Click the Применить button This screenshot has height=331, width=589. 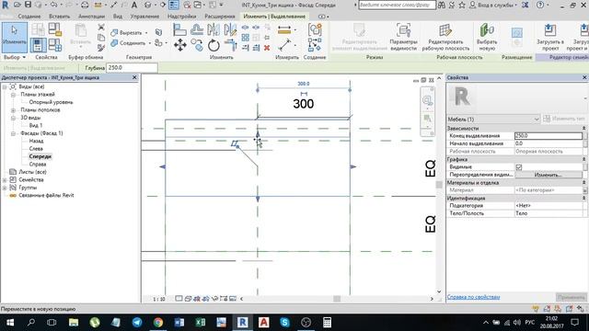point(571,297)
